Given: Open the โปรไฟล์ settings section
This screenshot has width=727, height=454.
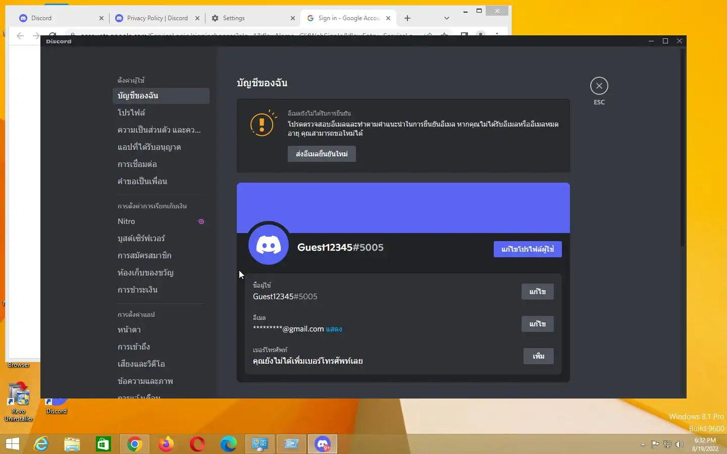Looking at the screenshot, I should tap(161, 113).
